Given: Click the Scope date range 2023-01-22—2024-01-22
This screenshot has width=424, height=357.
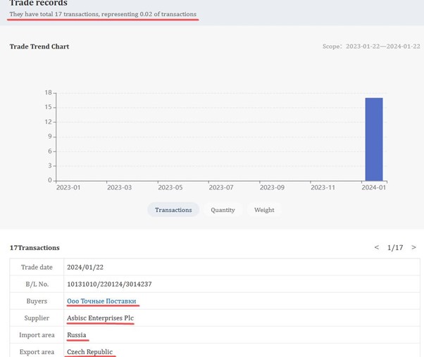Looking at the screenshot, I should [382, 46].
